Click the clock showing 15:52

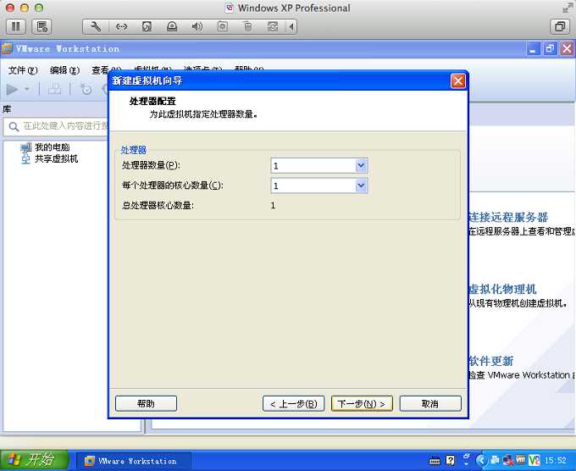[555, 460]
